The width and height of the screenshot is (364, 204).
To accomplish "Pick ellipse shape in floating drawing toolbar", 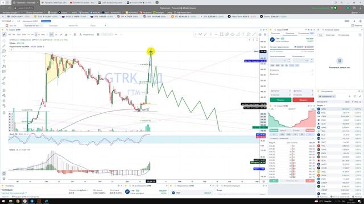I will click(x=233, y=34).
